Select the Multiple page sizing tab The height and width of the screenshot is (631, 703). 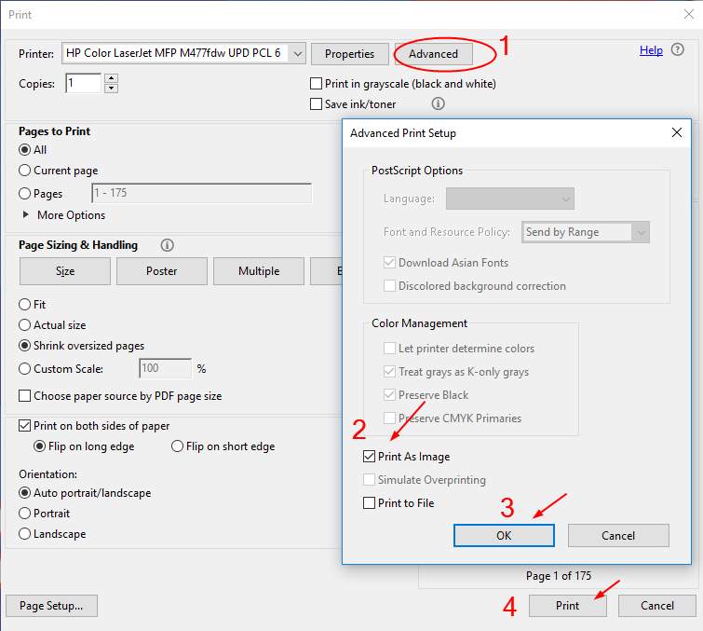pyautogui.click(x=258, y=271)
